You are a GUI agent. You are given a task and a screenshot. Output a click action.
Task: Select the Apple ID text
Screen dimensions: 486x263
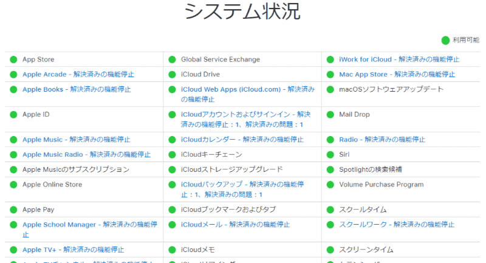click(36, 114)
